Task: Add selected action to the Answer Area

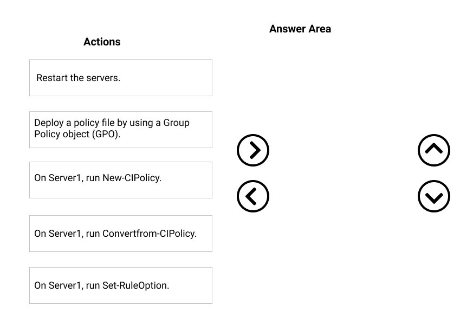Action: tap(253, 150)
